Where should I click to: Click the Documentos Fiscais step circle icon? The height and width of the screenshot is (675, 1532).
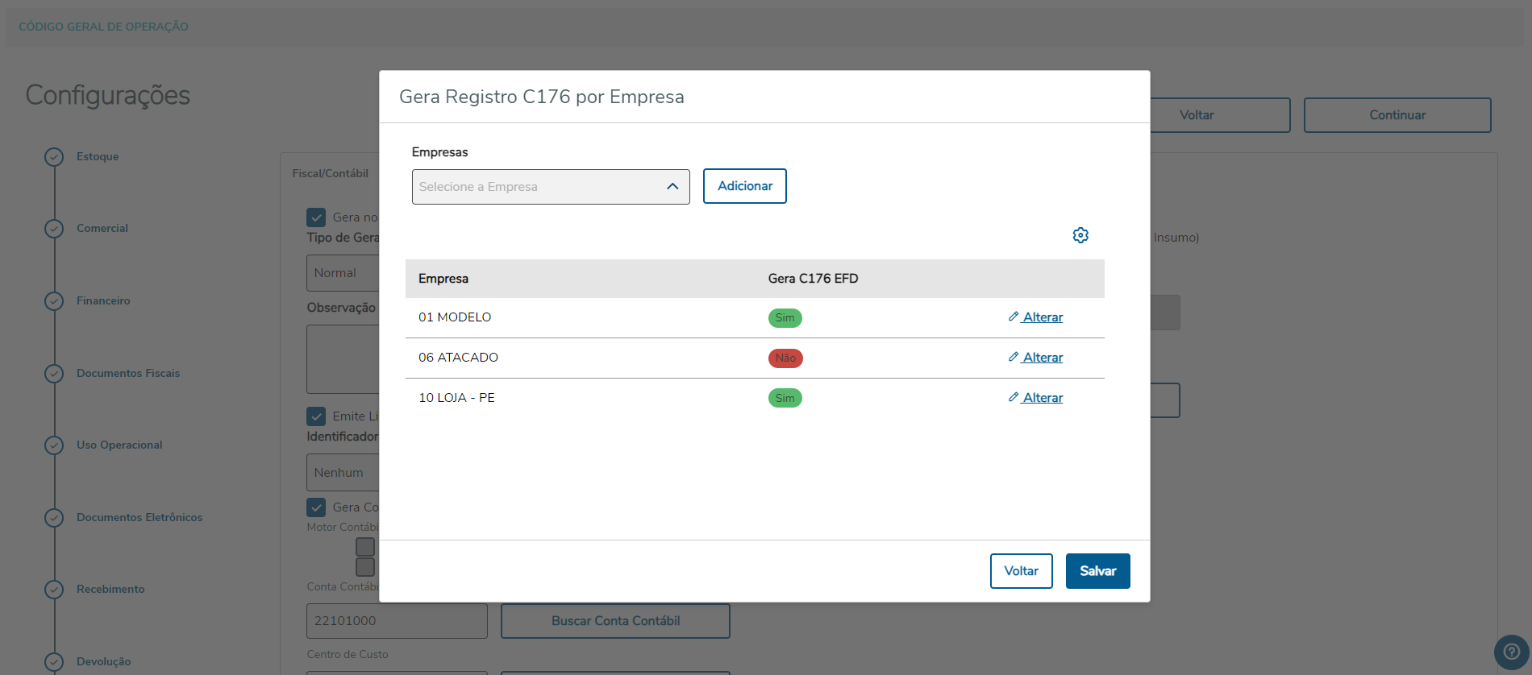click(x=54, y=374)
